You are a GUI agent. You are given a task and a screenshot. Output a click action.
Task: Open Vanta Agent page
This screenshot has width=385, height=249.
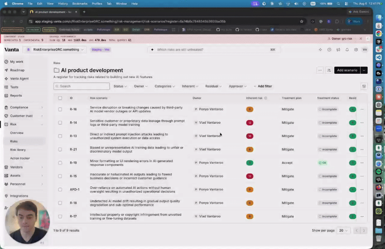click(x=19, y=79)
